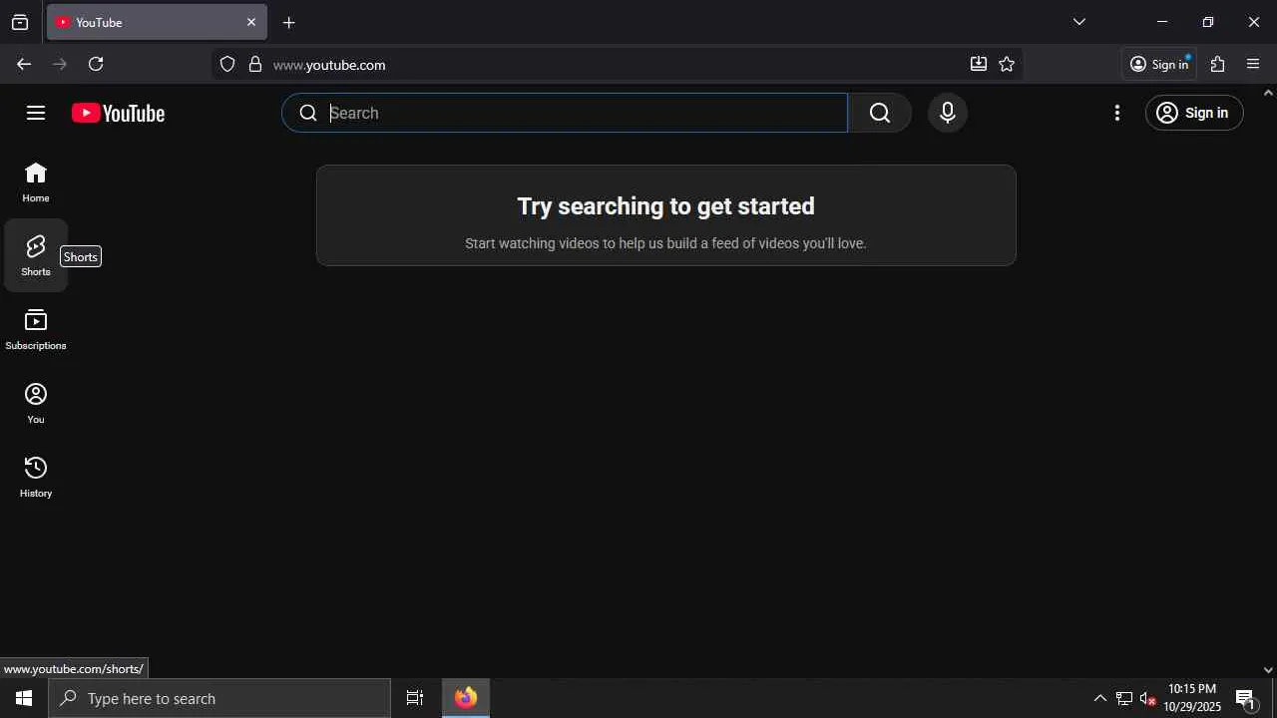The height and width of the screenshot is (718, 1277).
Task: Open the You section in sidebar
Action: click(36, 403)
